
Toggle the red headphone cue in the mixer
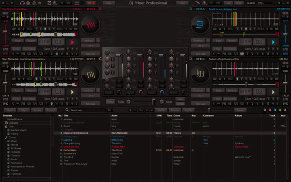click(141, 92)
